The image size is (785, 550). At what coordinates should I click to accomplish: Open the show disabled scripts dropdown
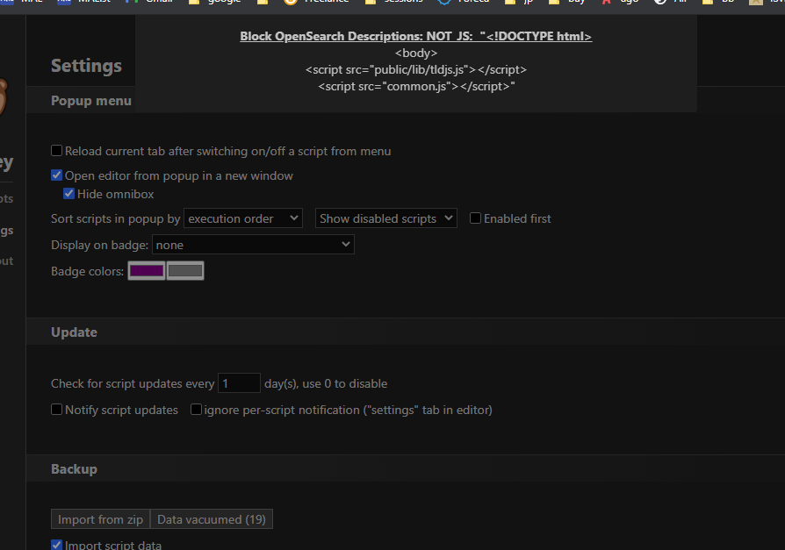(385, 218)
